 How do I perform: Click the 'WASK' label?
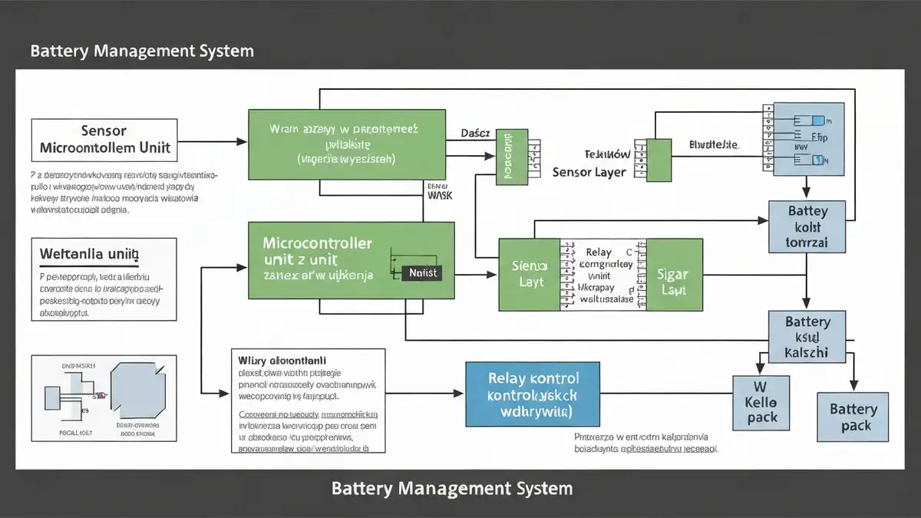pos(439,195)
